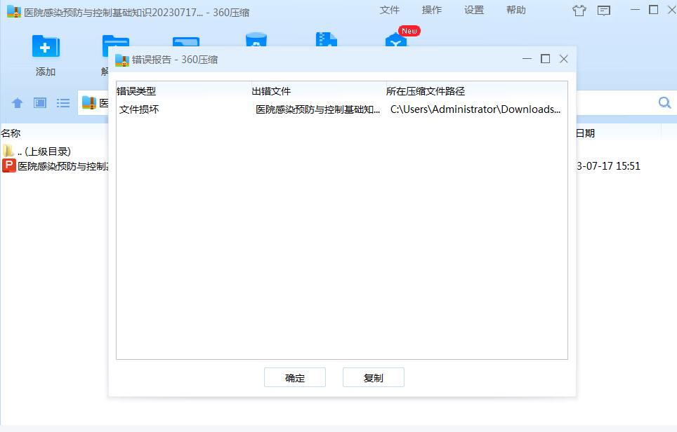Open the feedback message icon near the title bar

click(x=603, y=11)
